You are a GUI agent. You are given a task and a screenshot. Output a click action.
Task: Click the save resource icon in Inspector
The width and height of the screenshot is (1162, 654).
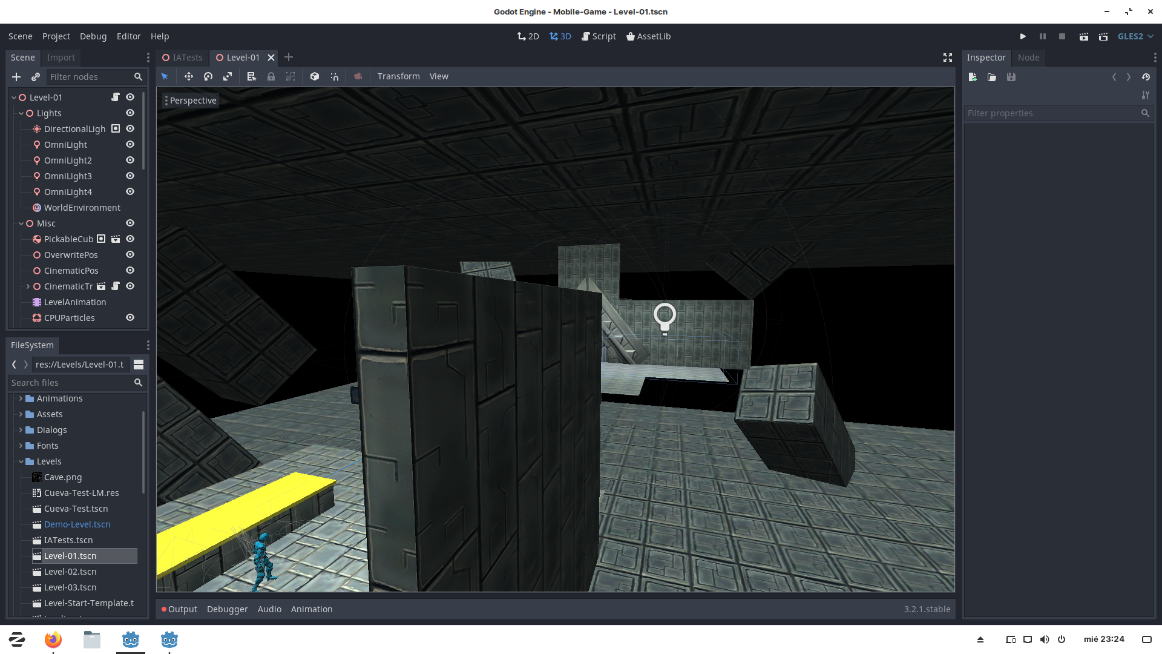click(x=1011, y=77)
